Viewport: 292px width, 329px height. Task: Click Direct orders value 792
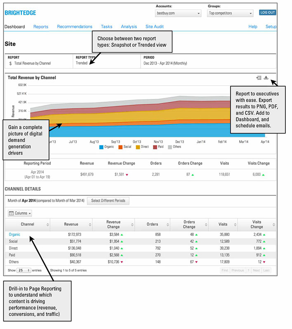coord(158,248)
